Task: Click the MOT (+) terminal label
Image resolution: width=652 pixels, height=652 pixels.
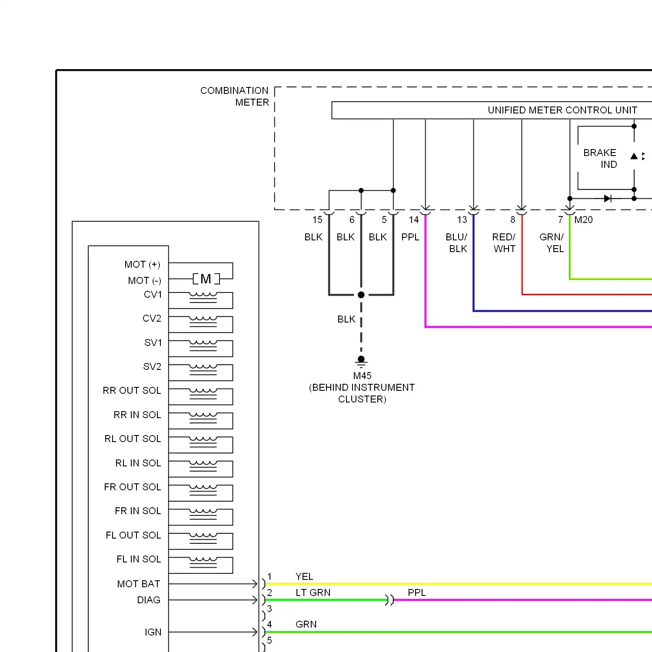Action: tap(142, 265)
